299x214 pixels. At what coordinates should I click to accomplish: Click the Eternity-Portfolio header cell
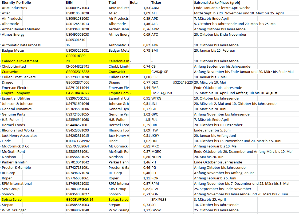[x=16, y=2]
